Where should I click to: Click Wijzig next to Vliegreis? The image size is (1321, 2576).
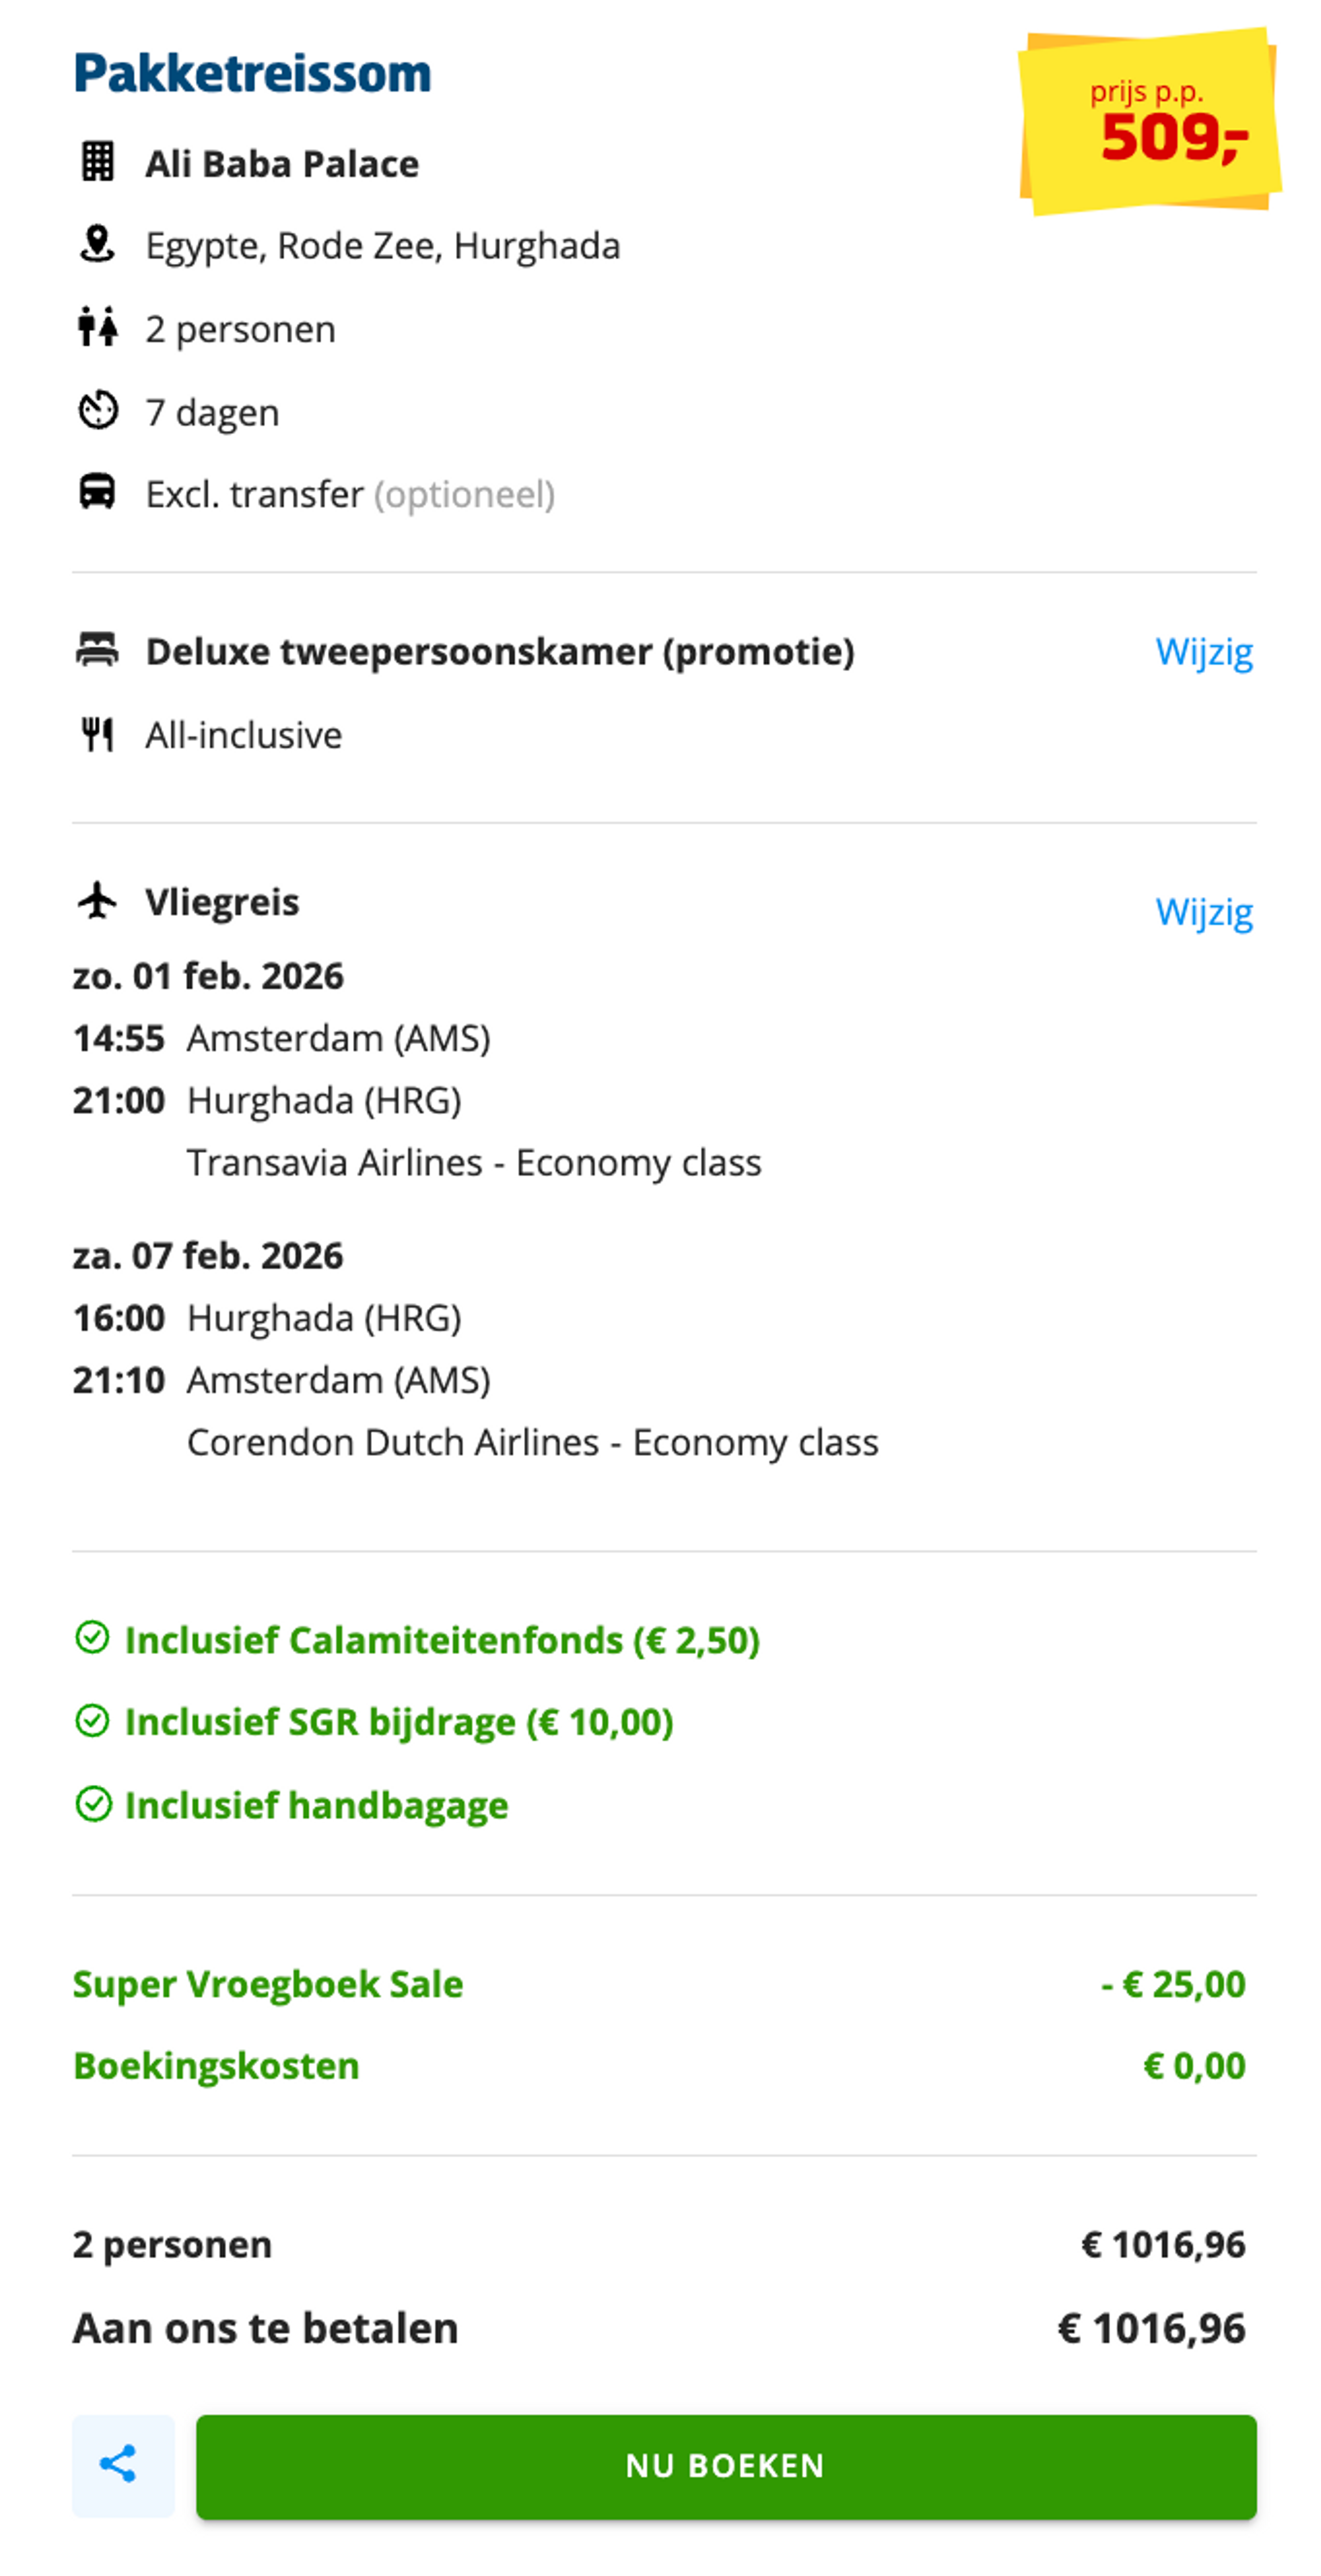1203,912
